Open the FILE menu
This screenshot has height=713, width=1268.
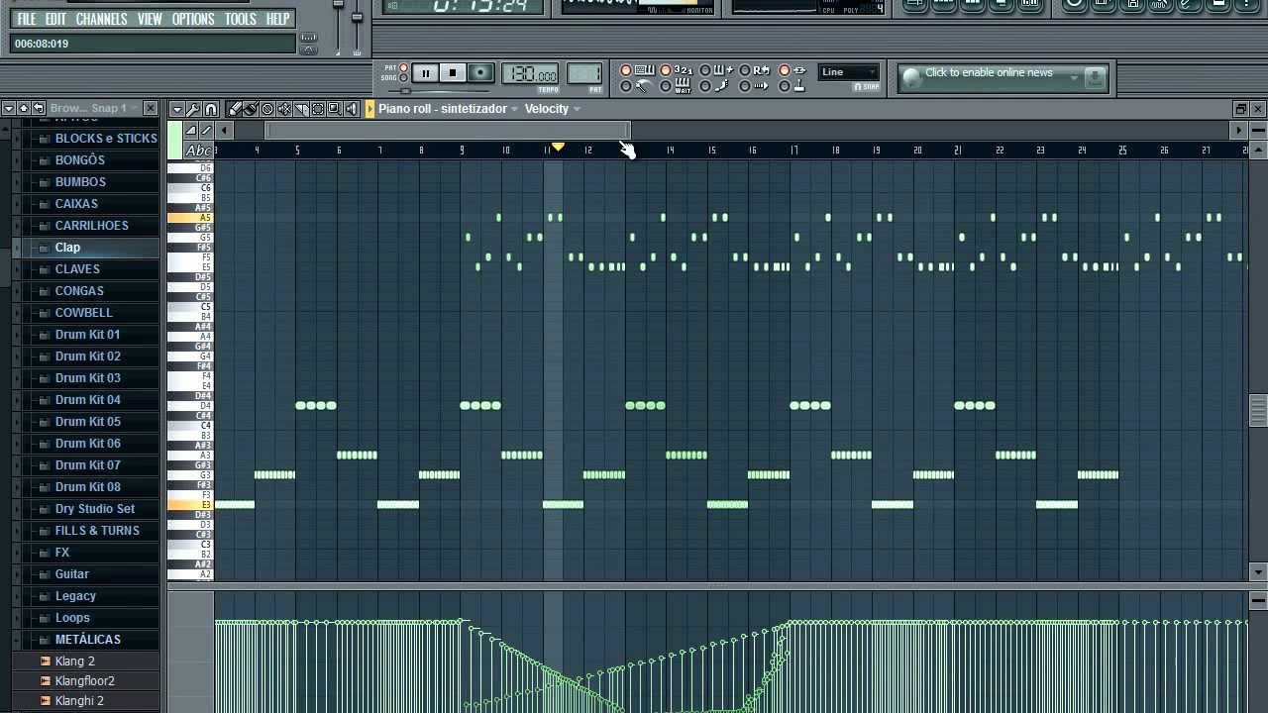point(27,19)
